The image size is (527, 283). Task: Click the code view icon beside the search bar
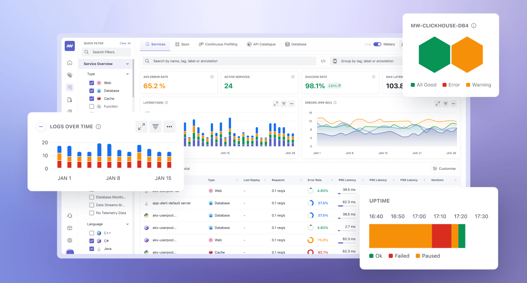click(x=323, y=61)
